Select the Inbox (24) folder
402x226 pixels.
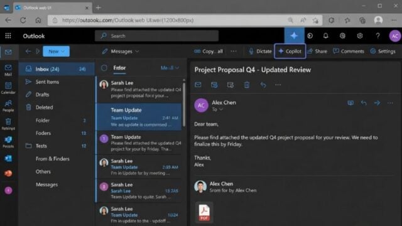click(x=57, y=69)
